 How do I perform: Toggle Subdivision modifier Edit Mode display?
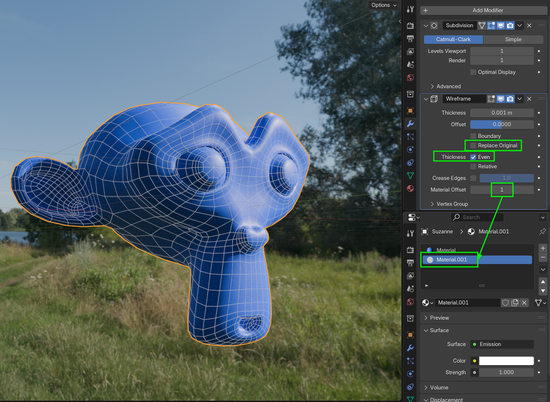pyautogui.click(x=491, y=25)
